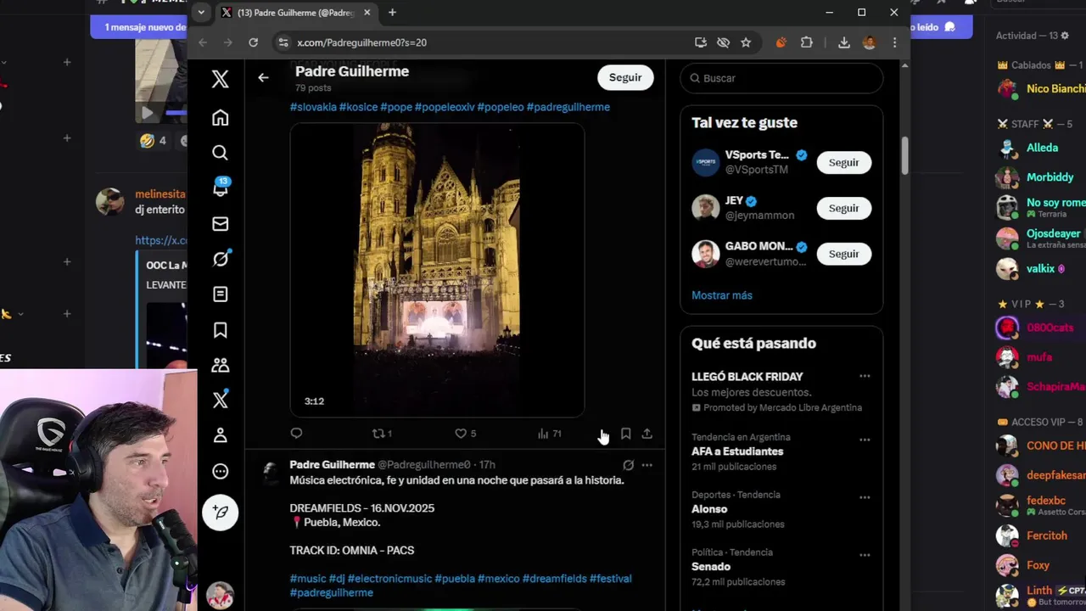
Task: Open Notifications bell with 13 badge
Action: (x=221, y=188)
